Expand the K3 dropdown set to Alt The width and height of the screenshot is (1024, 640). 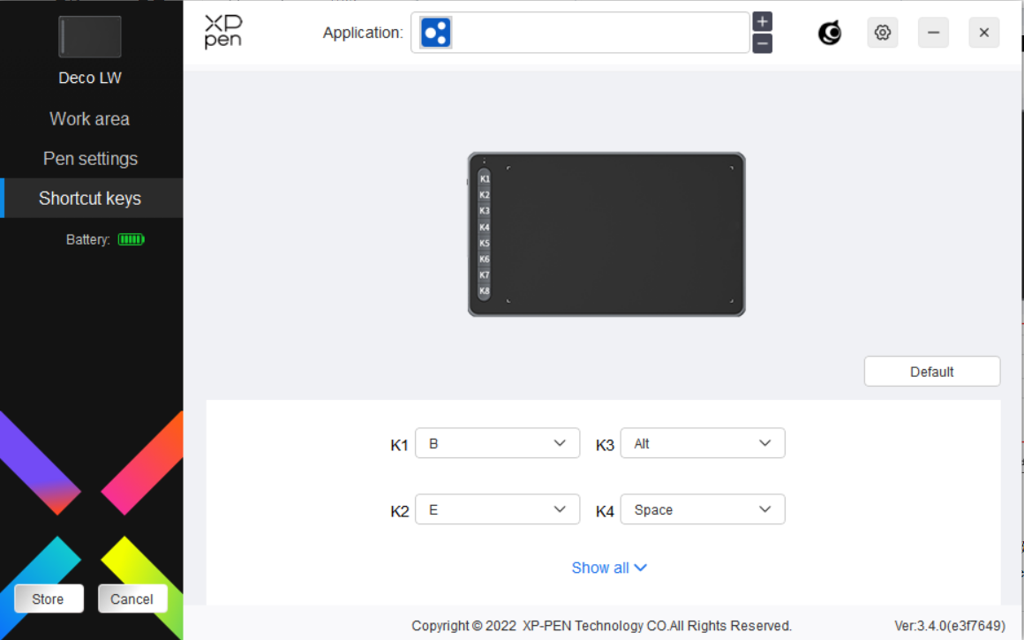pyautogui.click(x=702, y=443)
